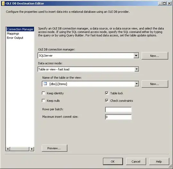Click the Preview... button
This screenshot has width=173, height=169.
click(x=54, y=148)
